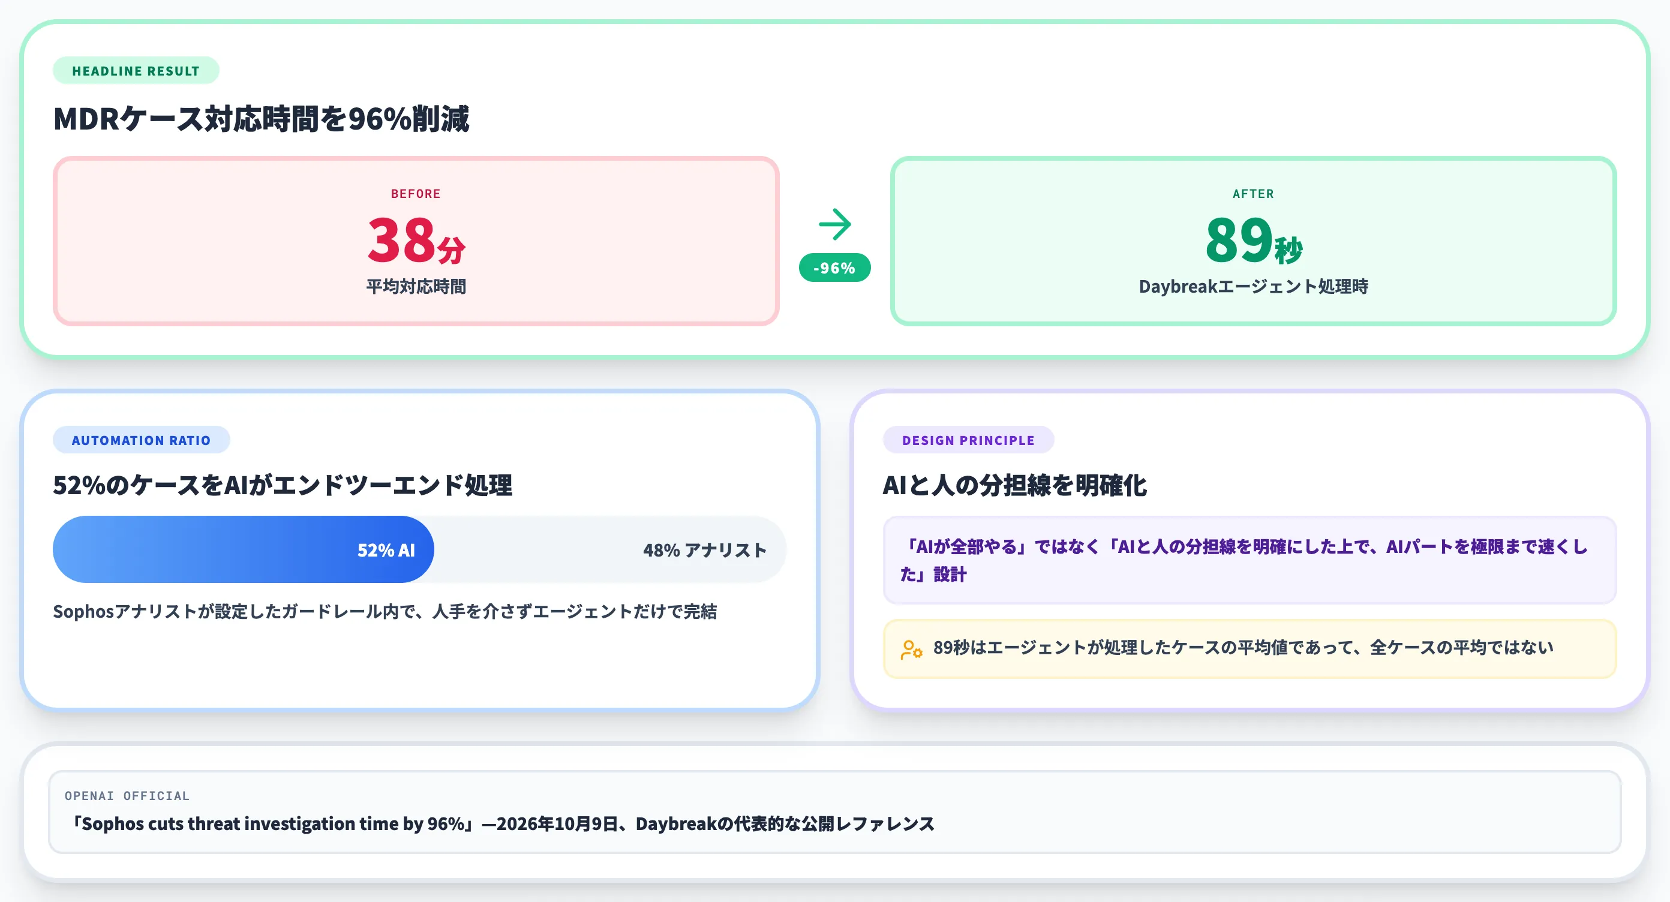
Task: Click the Daybreakエージェント処理時 label
Action: point(1253,287)
